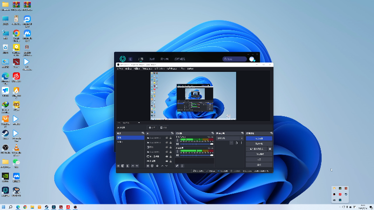Viewport: 374px width, 210px height.
Task: Select second scene in Scenes list
Action: pos(130,142)
